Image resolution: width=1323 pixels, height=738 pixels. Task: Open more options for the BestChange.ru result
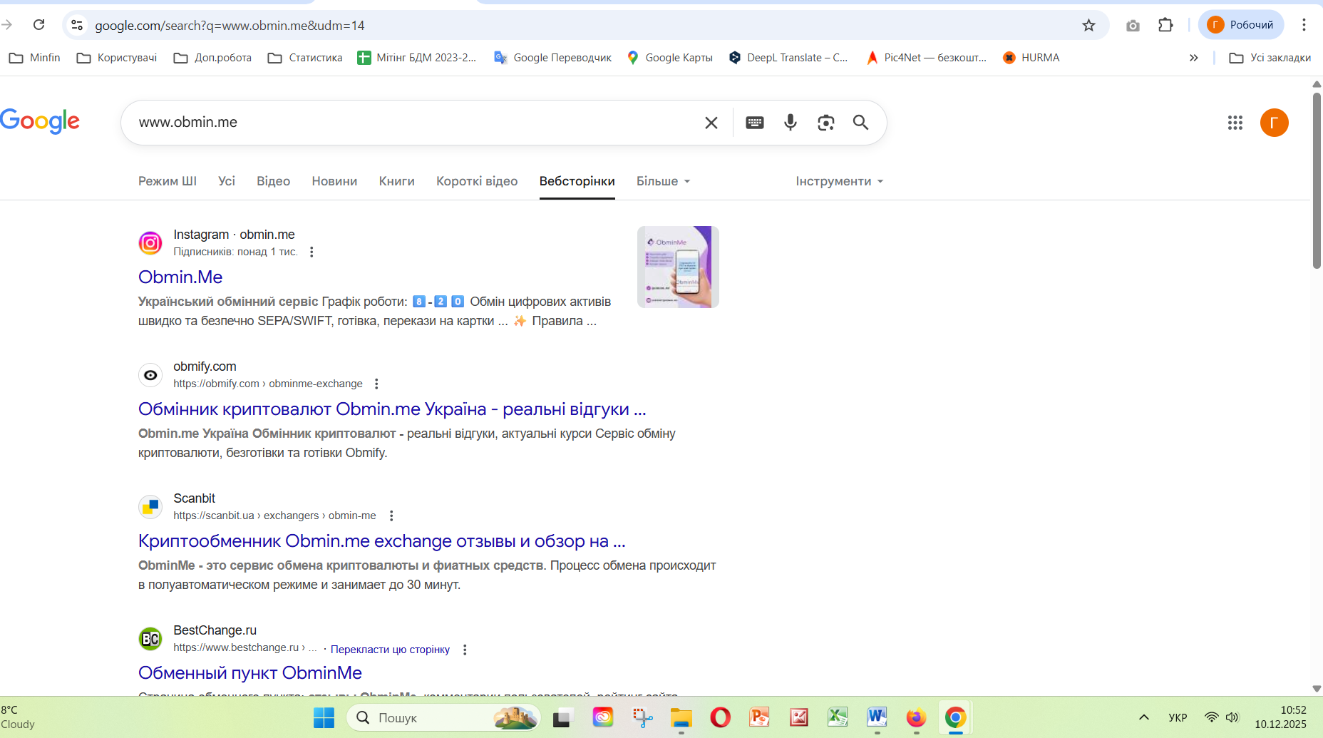click(x=465, y=650)
